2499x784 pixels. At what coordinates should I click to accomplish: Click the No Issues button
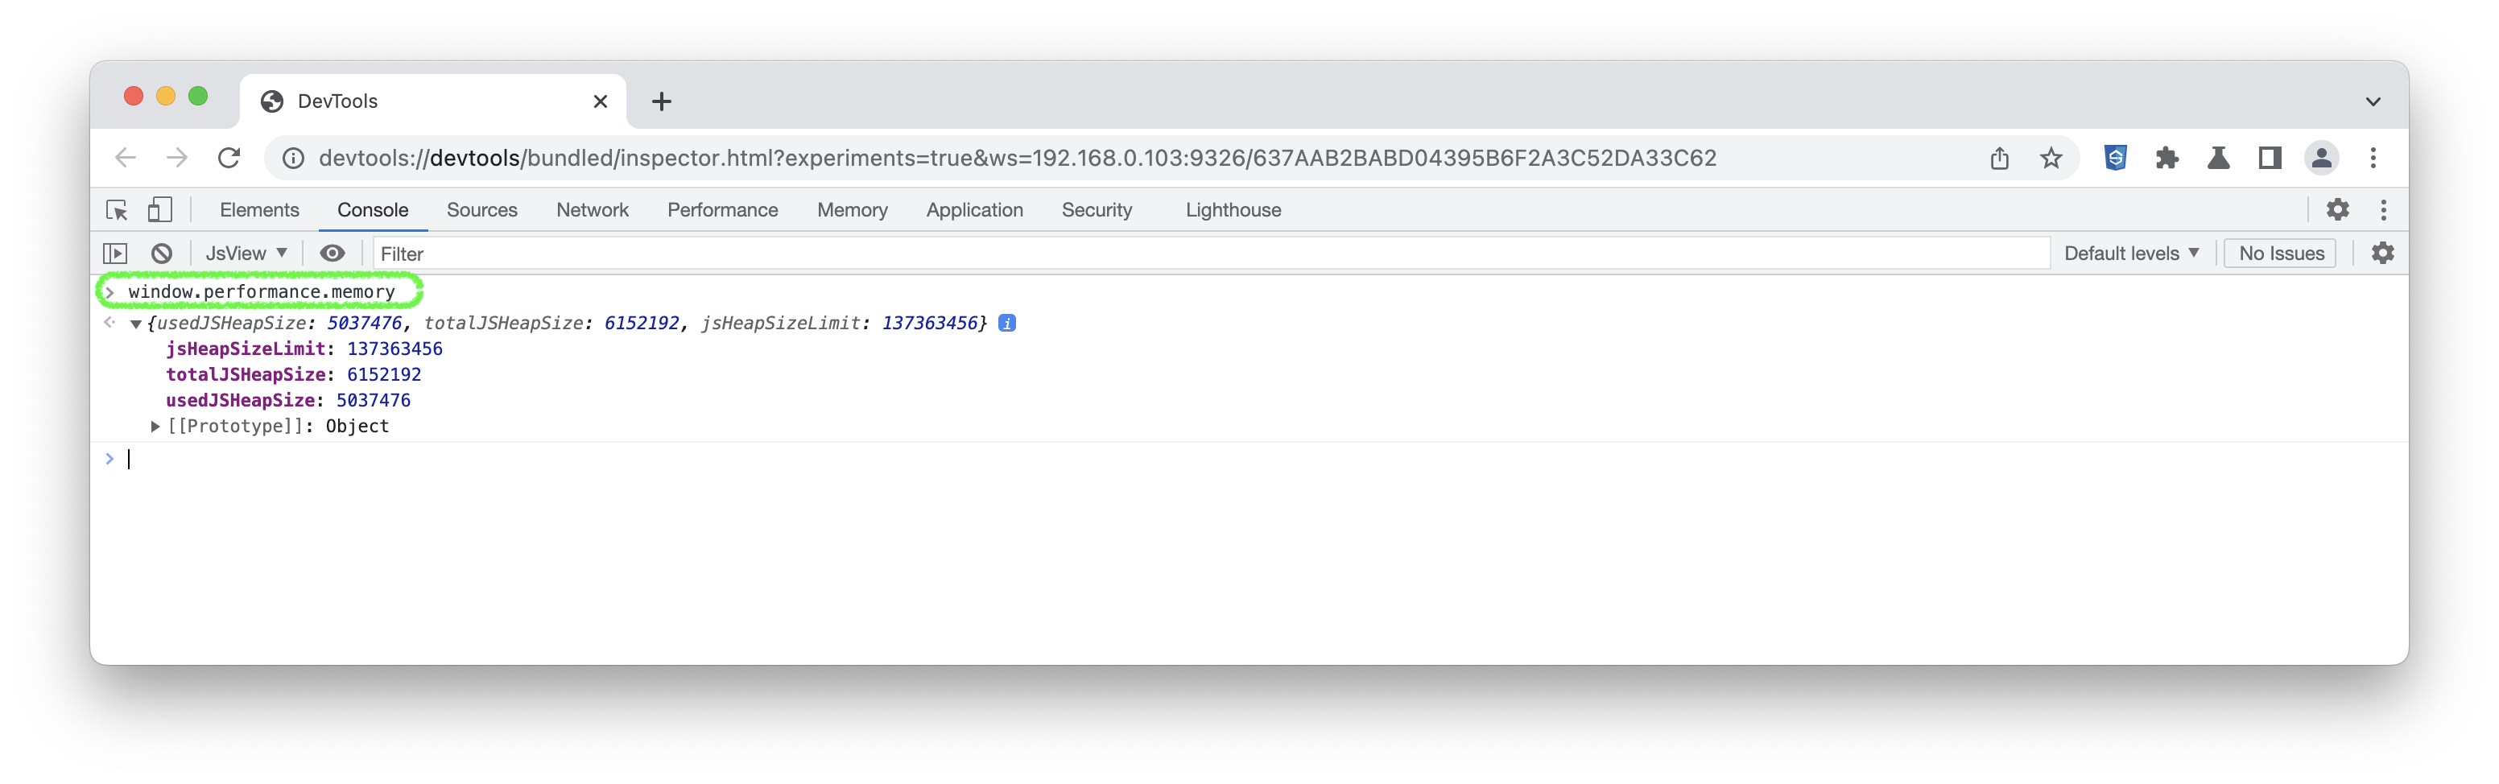tap(2281, 254)
